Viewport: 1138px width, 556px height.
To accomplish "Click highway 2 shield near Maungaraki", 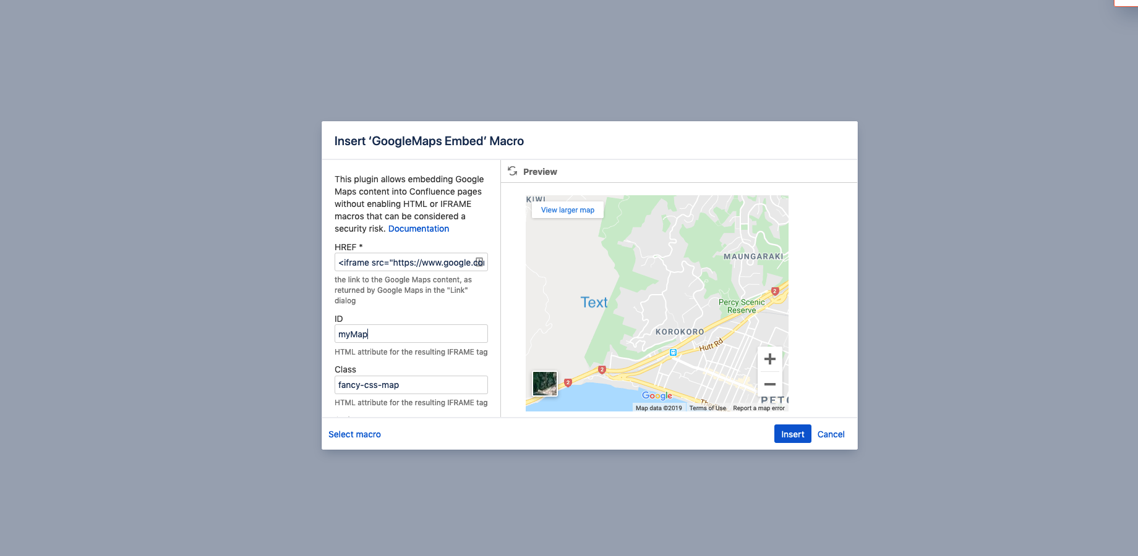I will point(775,291).
